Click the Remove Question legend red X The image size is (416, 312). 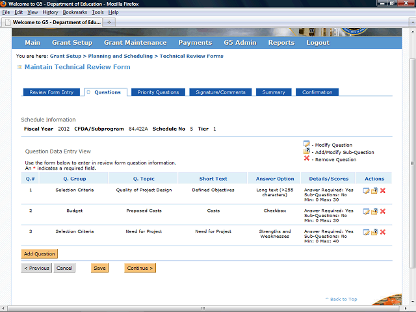point(307,159)
